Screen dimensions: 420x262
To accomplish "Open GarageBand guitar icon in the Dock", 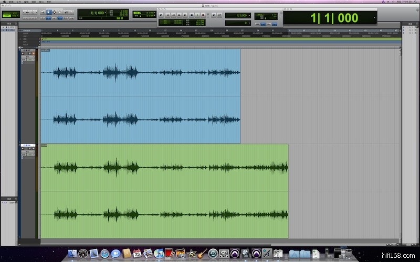I will 202,254.
